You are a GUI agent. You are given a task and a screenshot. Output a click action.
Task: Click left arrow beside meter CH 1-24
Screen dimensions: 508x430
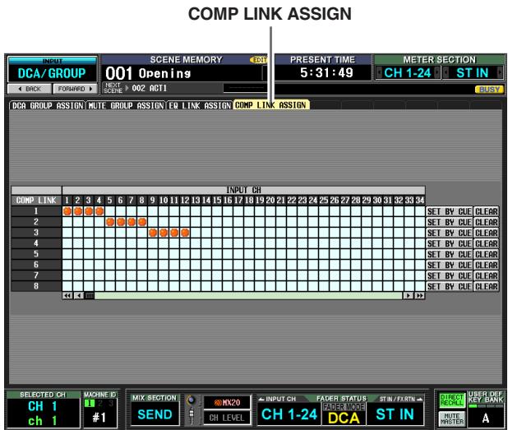click(x=378, y=72)
